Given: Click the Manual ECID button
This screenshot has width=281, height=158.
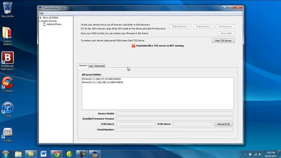Looking at the screenshot, I should pyautogui.click(x=223, y=124).
